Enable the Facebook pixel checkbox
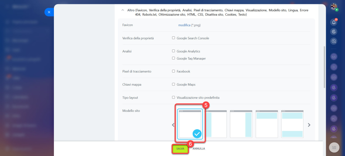This screenshot has width=345, height=156. click(x=174, y=71)
